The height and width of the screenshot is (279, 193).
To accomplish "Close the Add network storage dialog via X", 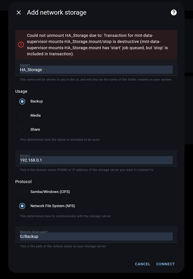I will [19, 12].
